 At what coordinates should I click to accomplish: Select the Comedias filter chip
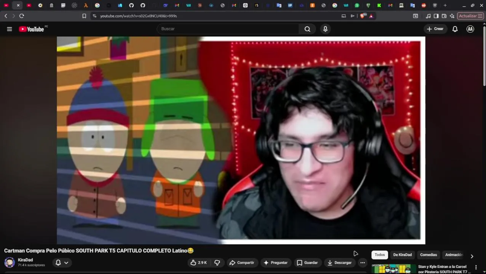(x=428, y=255)
